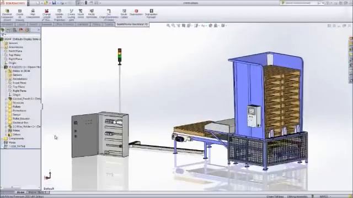Click the feature tree horizontal scrollbar

tap(20, 187)
